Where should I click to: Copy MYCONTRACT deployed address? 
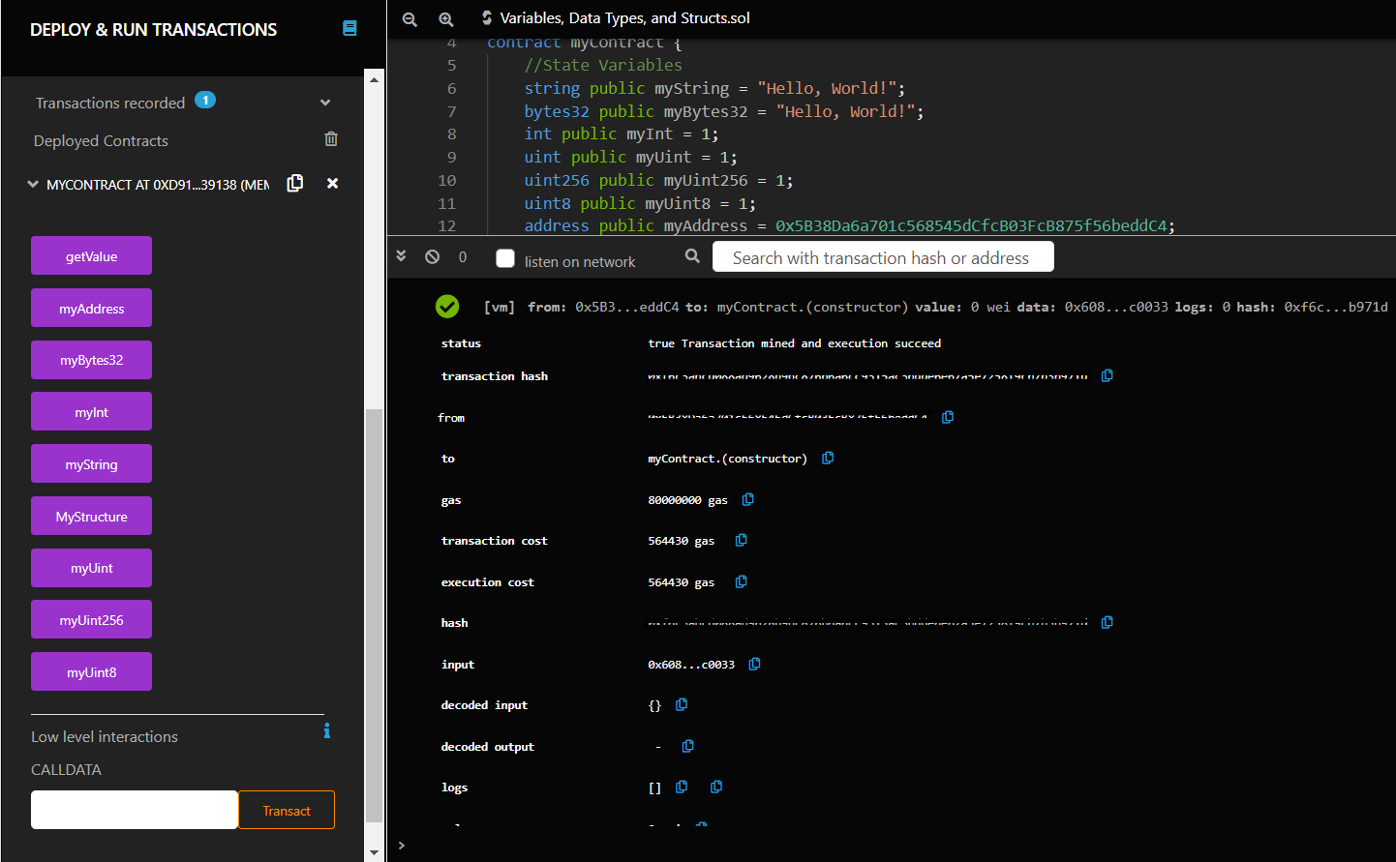tap(295, 183)
